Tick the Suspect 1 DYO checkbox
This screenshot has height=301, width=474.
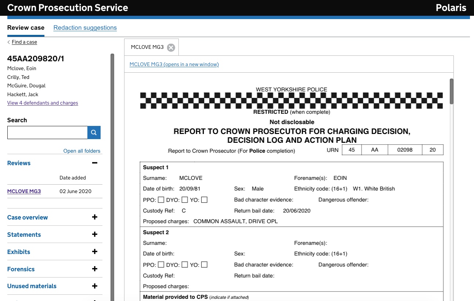pyautogui.click(x=185, y=200)
